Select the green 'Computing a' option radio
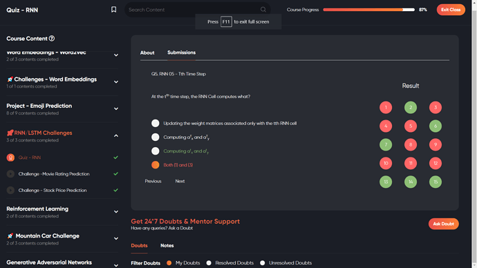This screenshot has width=477, height=268. tap(155, 151)
